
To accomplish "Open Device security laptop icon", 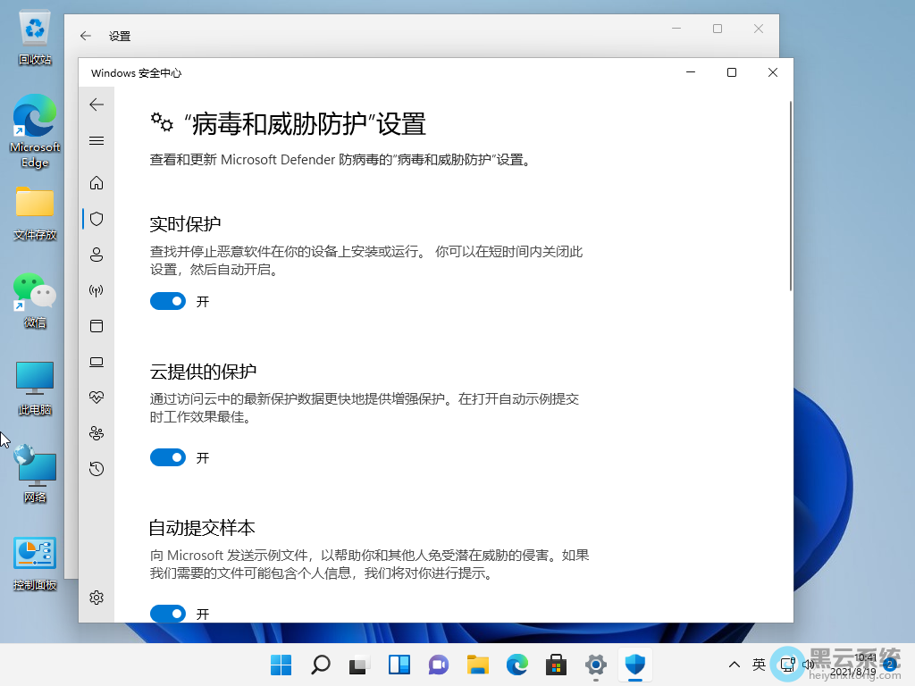I will coord(97,362).
